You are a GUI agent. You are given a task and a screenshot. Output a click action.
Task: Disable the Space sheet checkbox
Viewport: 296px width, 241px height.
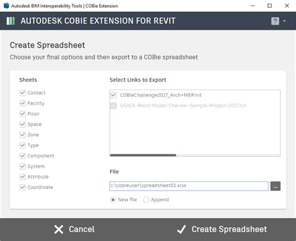[x=22, y=125]
